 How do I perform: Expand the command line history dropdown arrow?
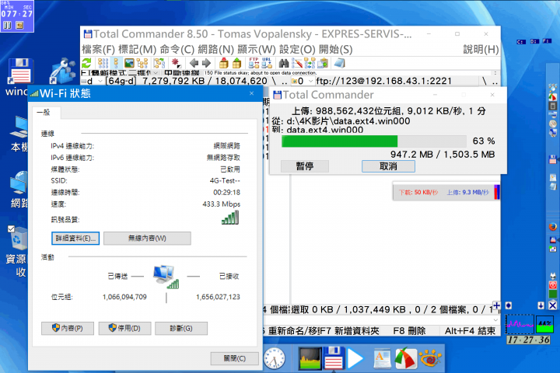pyautogui.click(x=495, y=320)
